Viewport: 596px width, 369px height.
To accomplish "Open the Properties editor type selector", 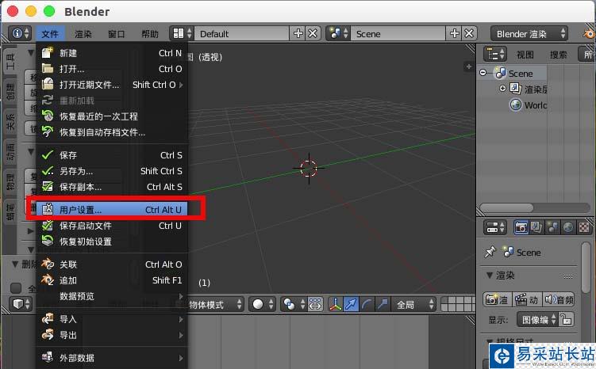I will tap(495, 227).
